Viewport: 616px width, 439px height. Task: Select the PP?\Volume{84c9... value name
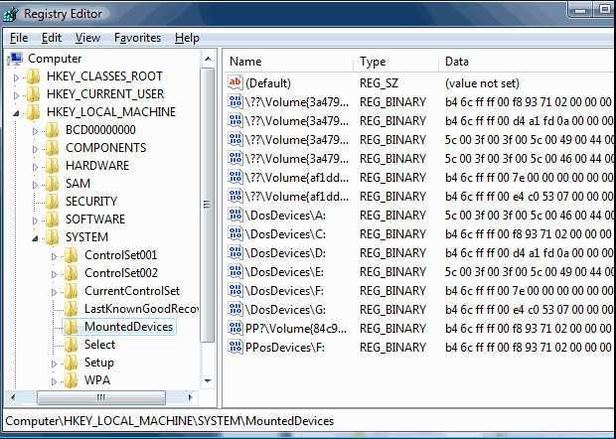[x=296, y=329]
